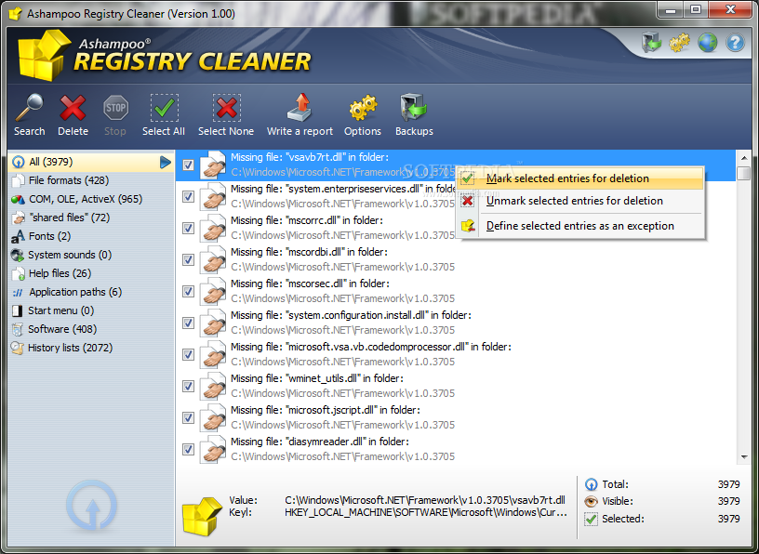Viewport: 759px width, 554px height.
Task: Uncheck the system.configuration.install.dll entry checkbox
Action: [188, 323]
